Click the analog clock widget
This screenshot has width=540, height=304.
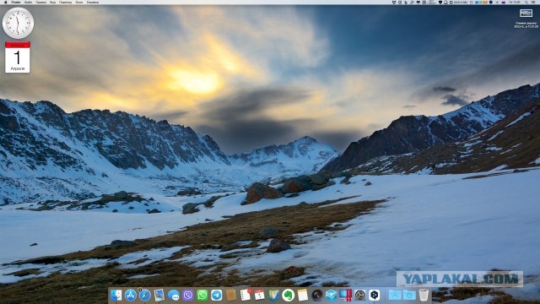click(x=18, y=23)
